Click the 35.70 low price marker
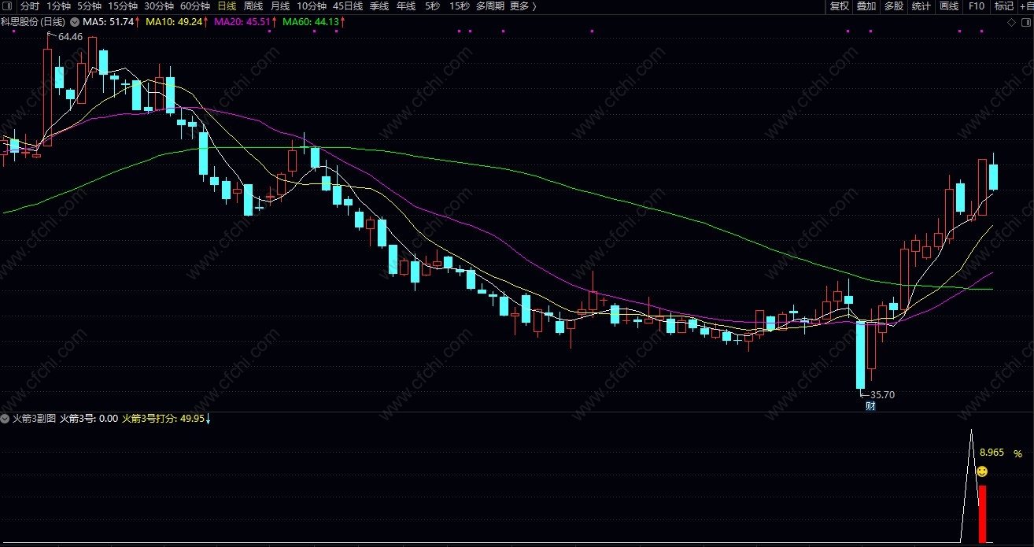Screen dimensions: 1034x547 [x=882, y=395]
